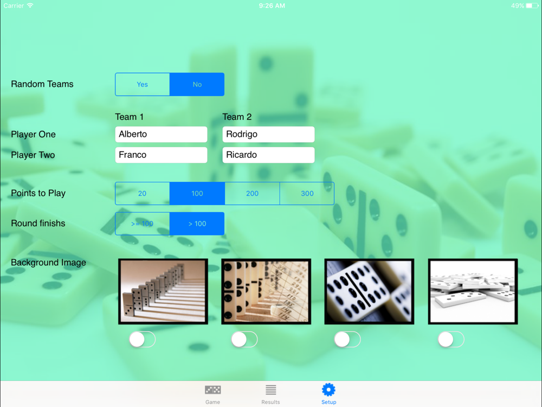Select No for Random Teams
This screenshot has width=542, height=407.
pyautogui.click(x=197, y=85)
